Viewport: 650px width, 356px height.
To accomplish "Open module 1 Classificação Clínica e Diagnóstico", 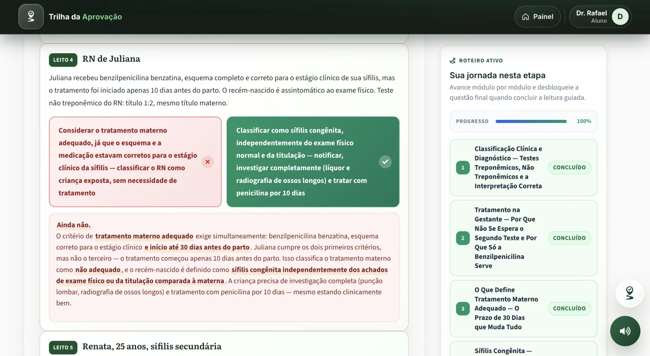I will coord(523,167).
